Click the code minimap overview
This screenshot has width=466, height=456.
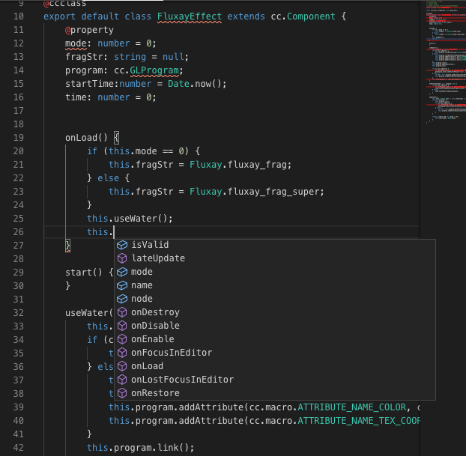pos(446,62)
